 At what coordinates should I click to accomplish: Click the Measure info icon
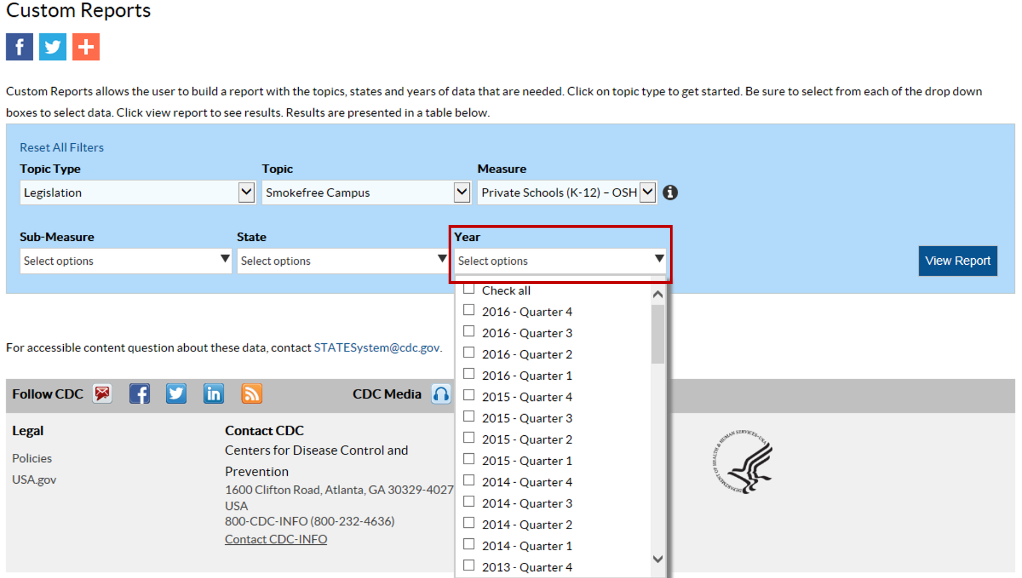(x=670, y=192)
